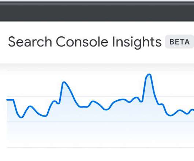194x161 pixels.
Task: Pick the first deep dip after the flat start
Action: pos(21,117)
